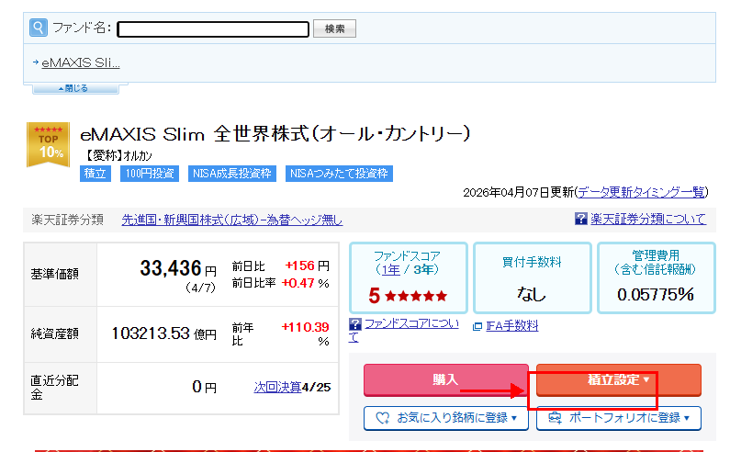Click the magnifier search icon
The height and width of the screenshot is (452, 730).
click(39, 28)
